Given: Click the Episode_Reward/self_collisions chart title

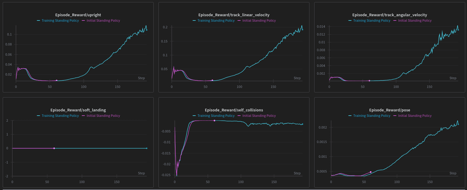Looking at the screenshot, I should click(234, 110).
